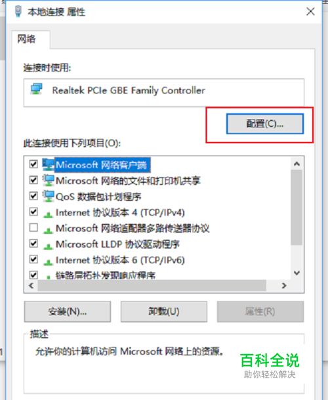Image resolution: width=328 pixels, height=400 pixels.
Task: Select Internet 协议版本 4 (TCP/IPv4) entry
Action: click(x=120, y=213)
